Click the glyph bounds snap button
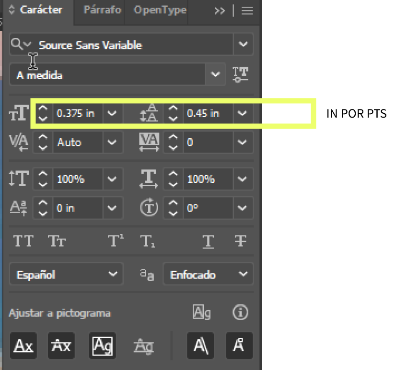Image resolution: width=407 pixels, height=370 pixels. tap(102, 345)
